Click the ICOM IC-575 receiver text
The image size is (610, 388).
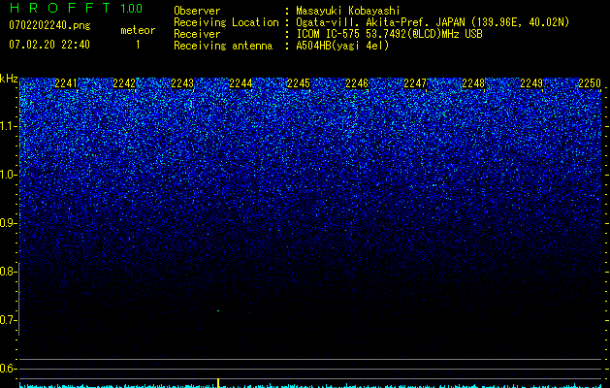coord(389,34)
